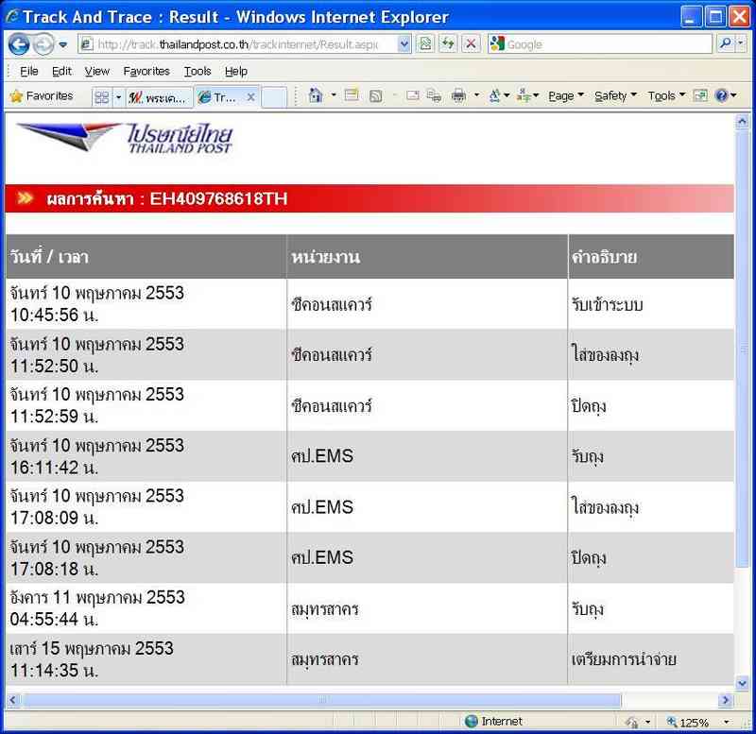Open the Safety command dropdown
This screenshot has height=734, width=756.
coord(615,95)
